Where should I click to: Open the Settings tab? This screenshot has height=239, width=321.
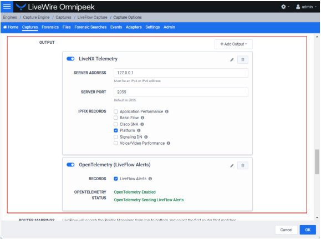pos(152,27)
